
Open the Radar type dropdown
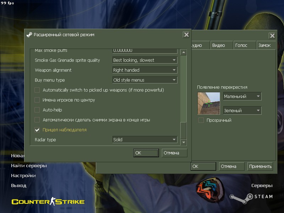tap(145, 140)
